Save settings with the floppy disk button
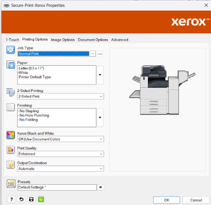The width and height of the screenshot is (211, 205). point(31,199)
